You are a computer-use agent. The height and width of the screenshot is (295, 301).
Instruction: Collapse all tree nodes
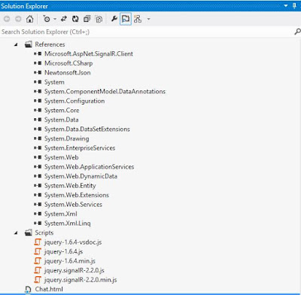(x=87, y=19)
